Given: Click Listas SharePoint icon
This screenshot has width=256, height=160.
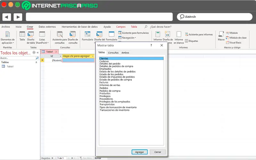Looking at the screenshot, I should (42, 34).
